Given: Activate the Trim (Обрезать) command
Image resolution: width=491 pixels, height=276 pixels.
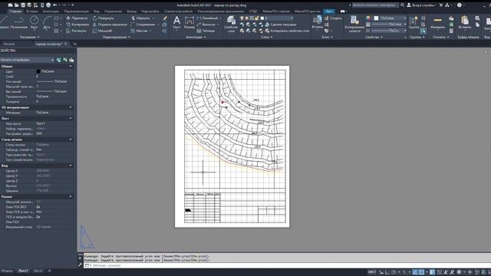Looking at the screenshot, I should tap(141, 18).
